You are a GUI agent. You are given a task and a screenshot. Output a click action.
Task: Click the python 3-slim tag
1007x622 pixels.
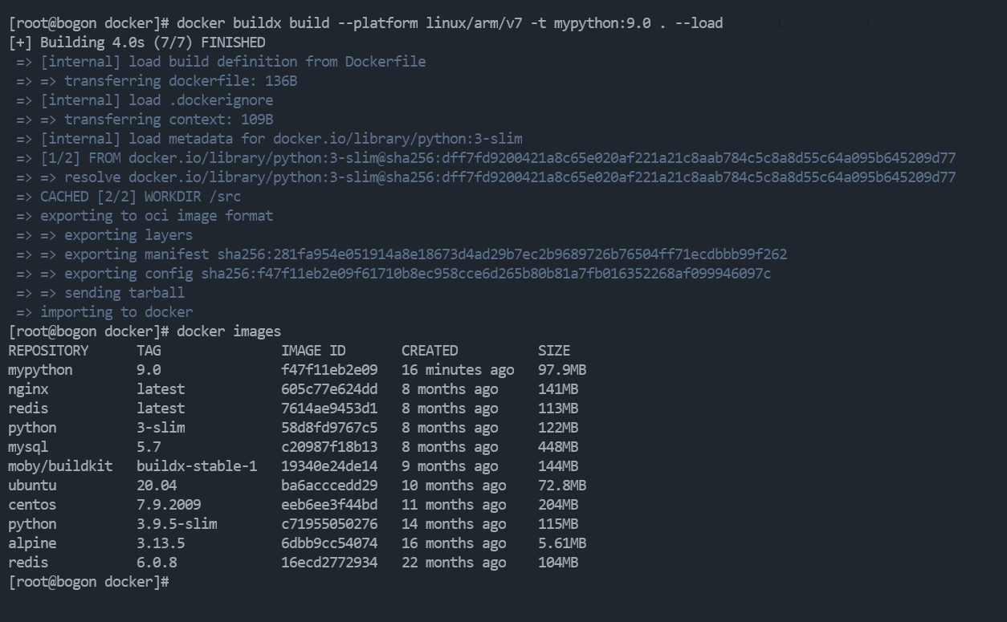[161, 428]
